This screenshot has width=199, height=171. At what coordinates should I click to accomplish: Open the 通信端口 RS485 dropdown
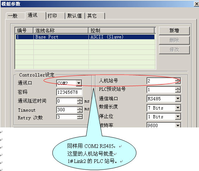pyautogui.click(x=178, y=98)
